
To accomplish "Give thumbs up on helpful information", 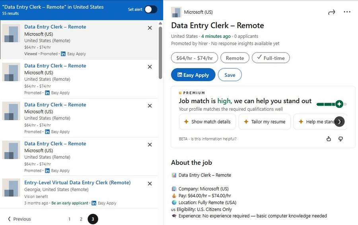I will [329, 139].
